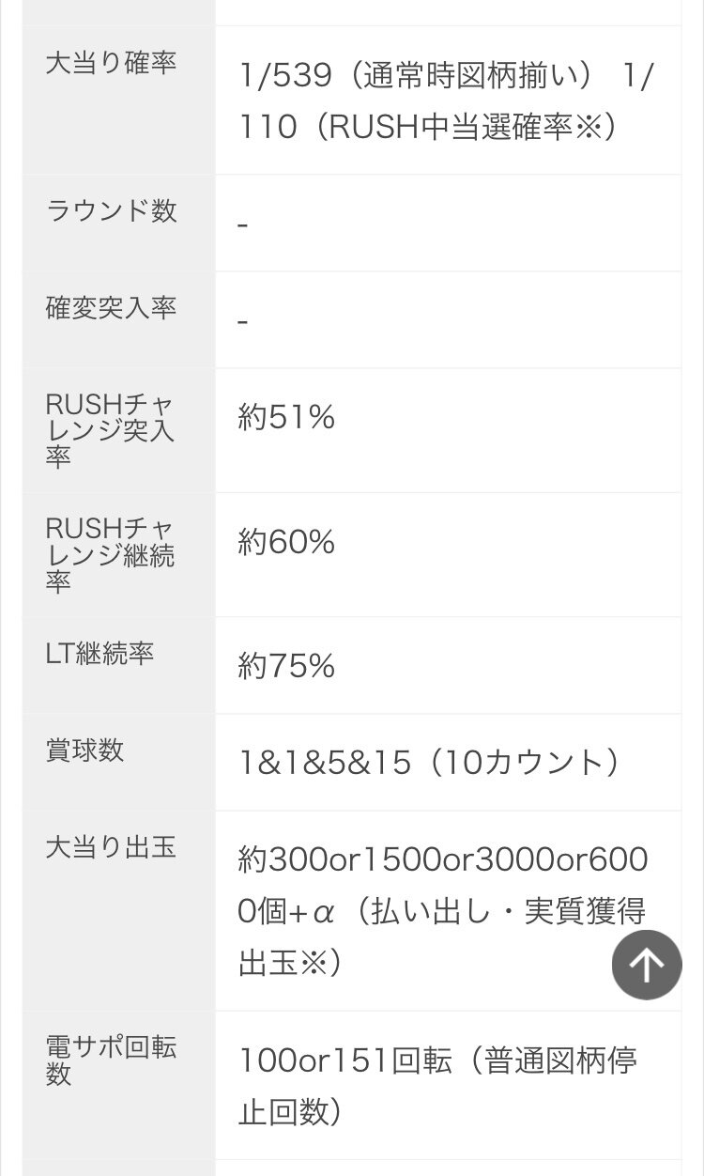The width and height of the screenshot is (704, 1176).
Task: Select the 約60% value cell
Action: click(x=286, y=543)
